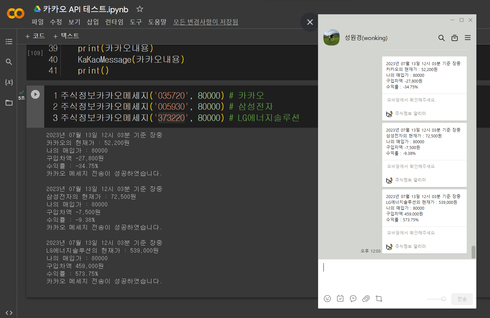Click the line KaKaoMessage(카카오내용)

[131, 59]
